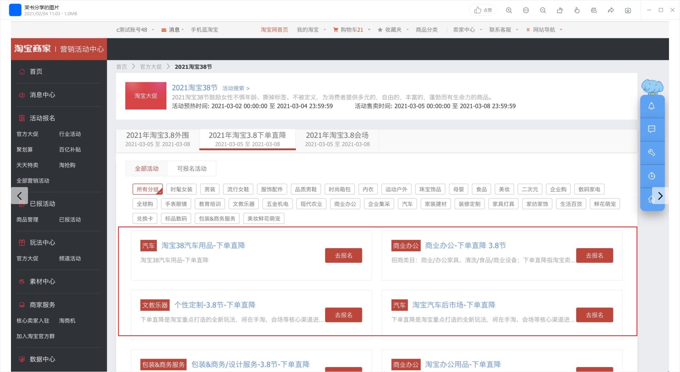This screenshot has width=680, height=372.
Task: Switch to 可报名活动 tab
Action: (x=192, y=169)
